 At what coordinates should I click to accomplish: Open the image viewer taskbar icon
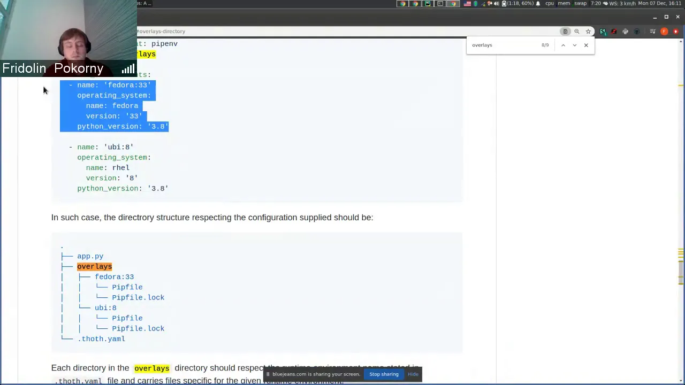click(x=428, y=4)
